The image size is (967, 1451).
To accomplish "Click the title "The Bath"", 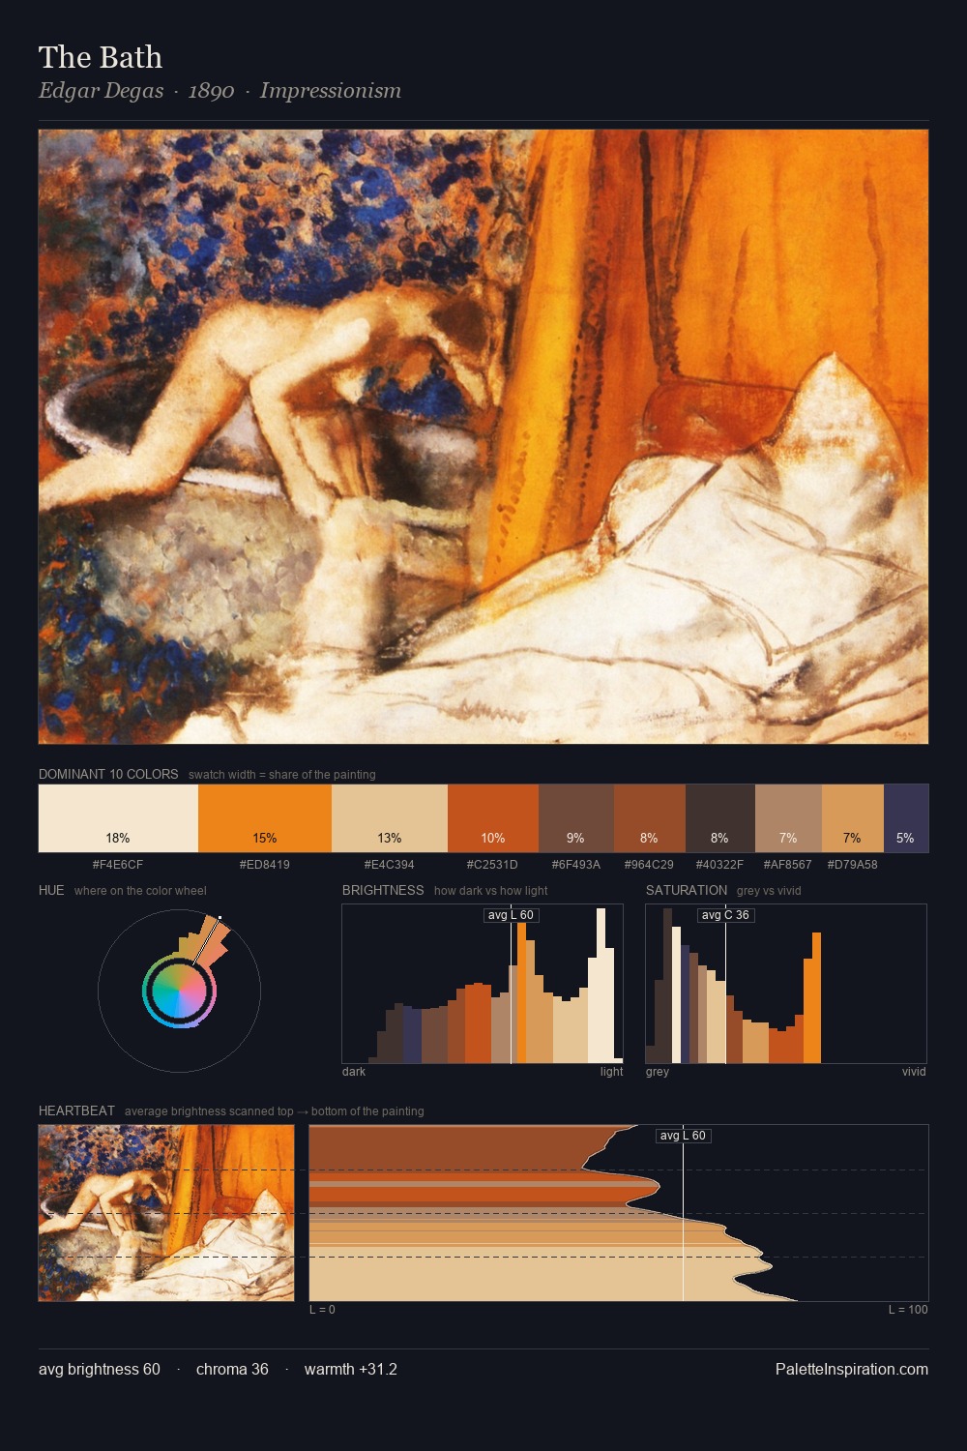I will 101,57.
